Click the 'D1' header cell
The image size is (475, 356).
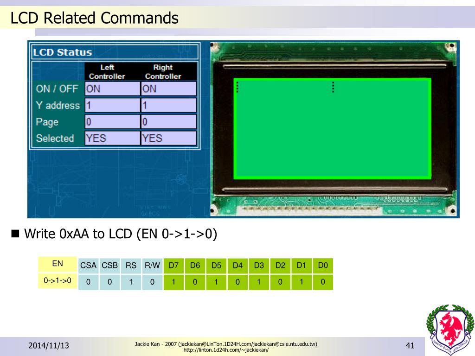[302, 266]
